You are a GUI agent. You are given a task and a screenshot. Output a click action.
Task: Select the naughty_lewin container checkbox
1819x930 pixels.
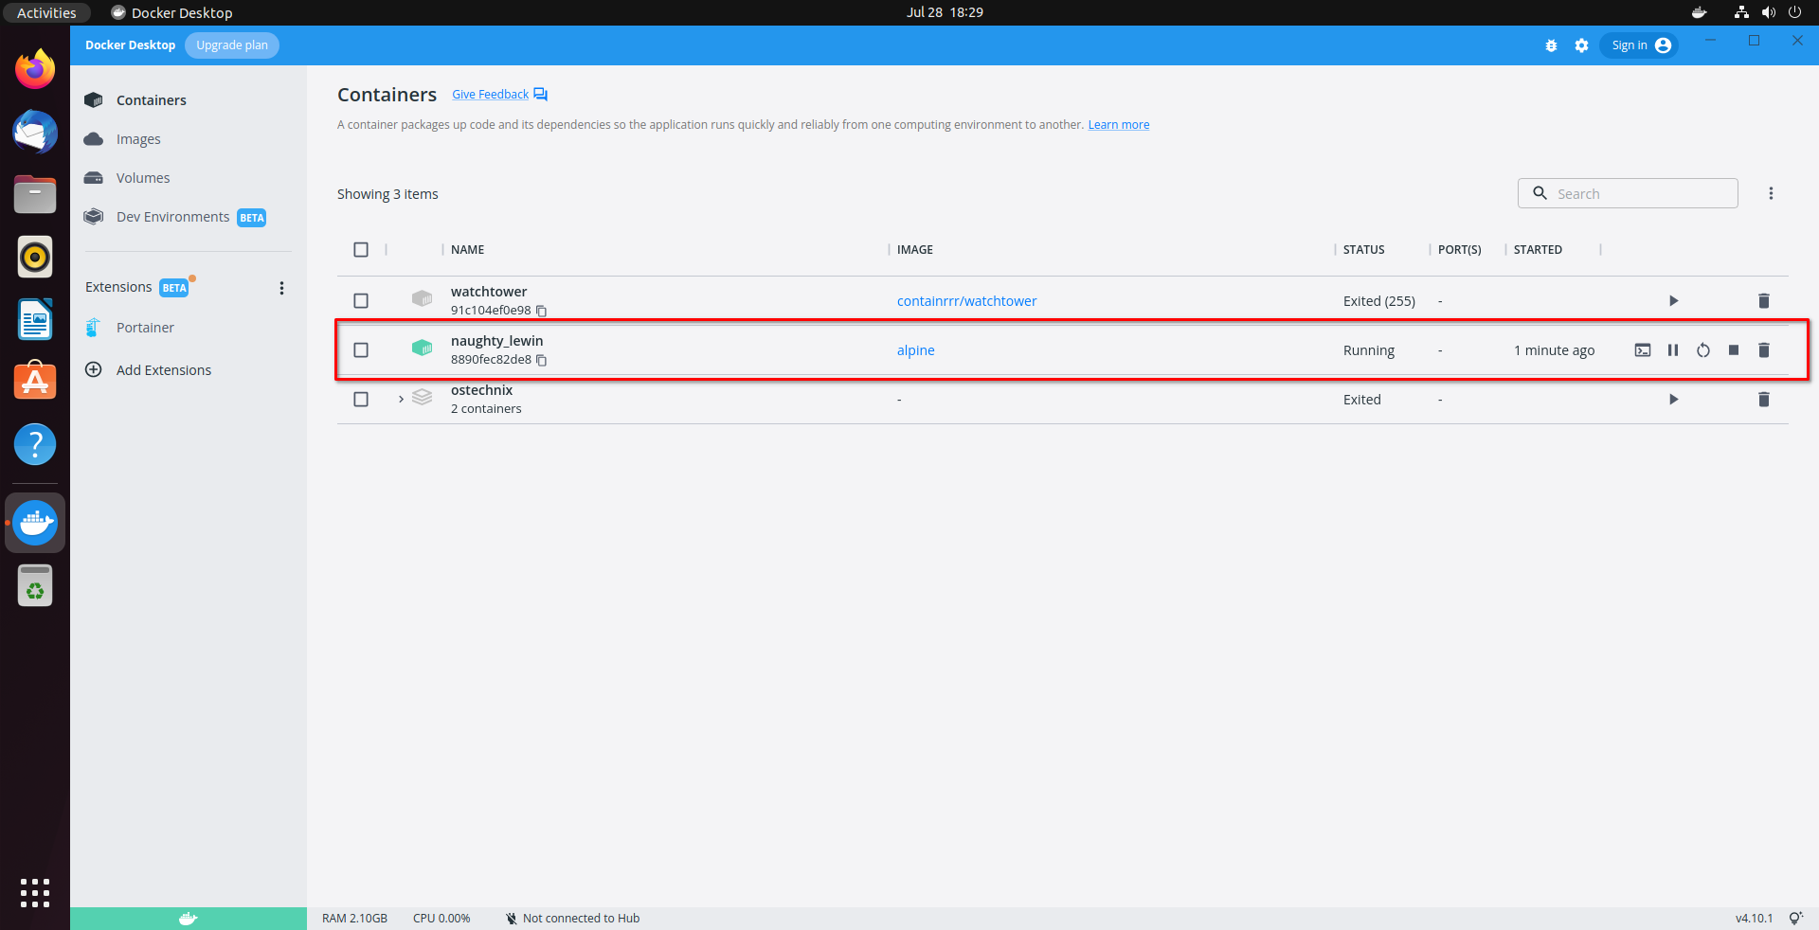(x=361, y=349)
